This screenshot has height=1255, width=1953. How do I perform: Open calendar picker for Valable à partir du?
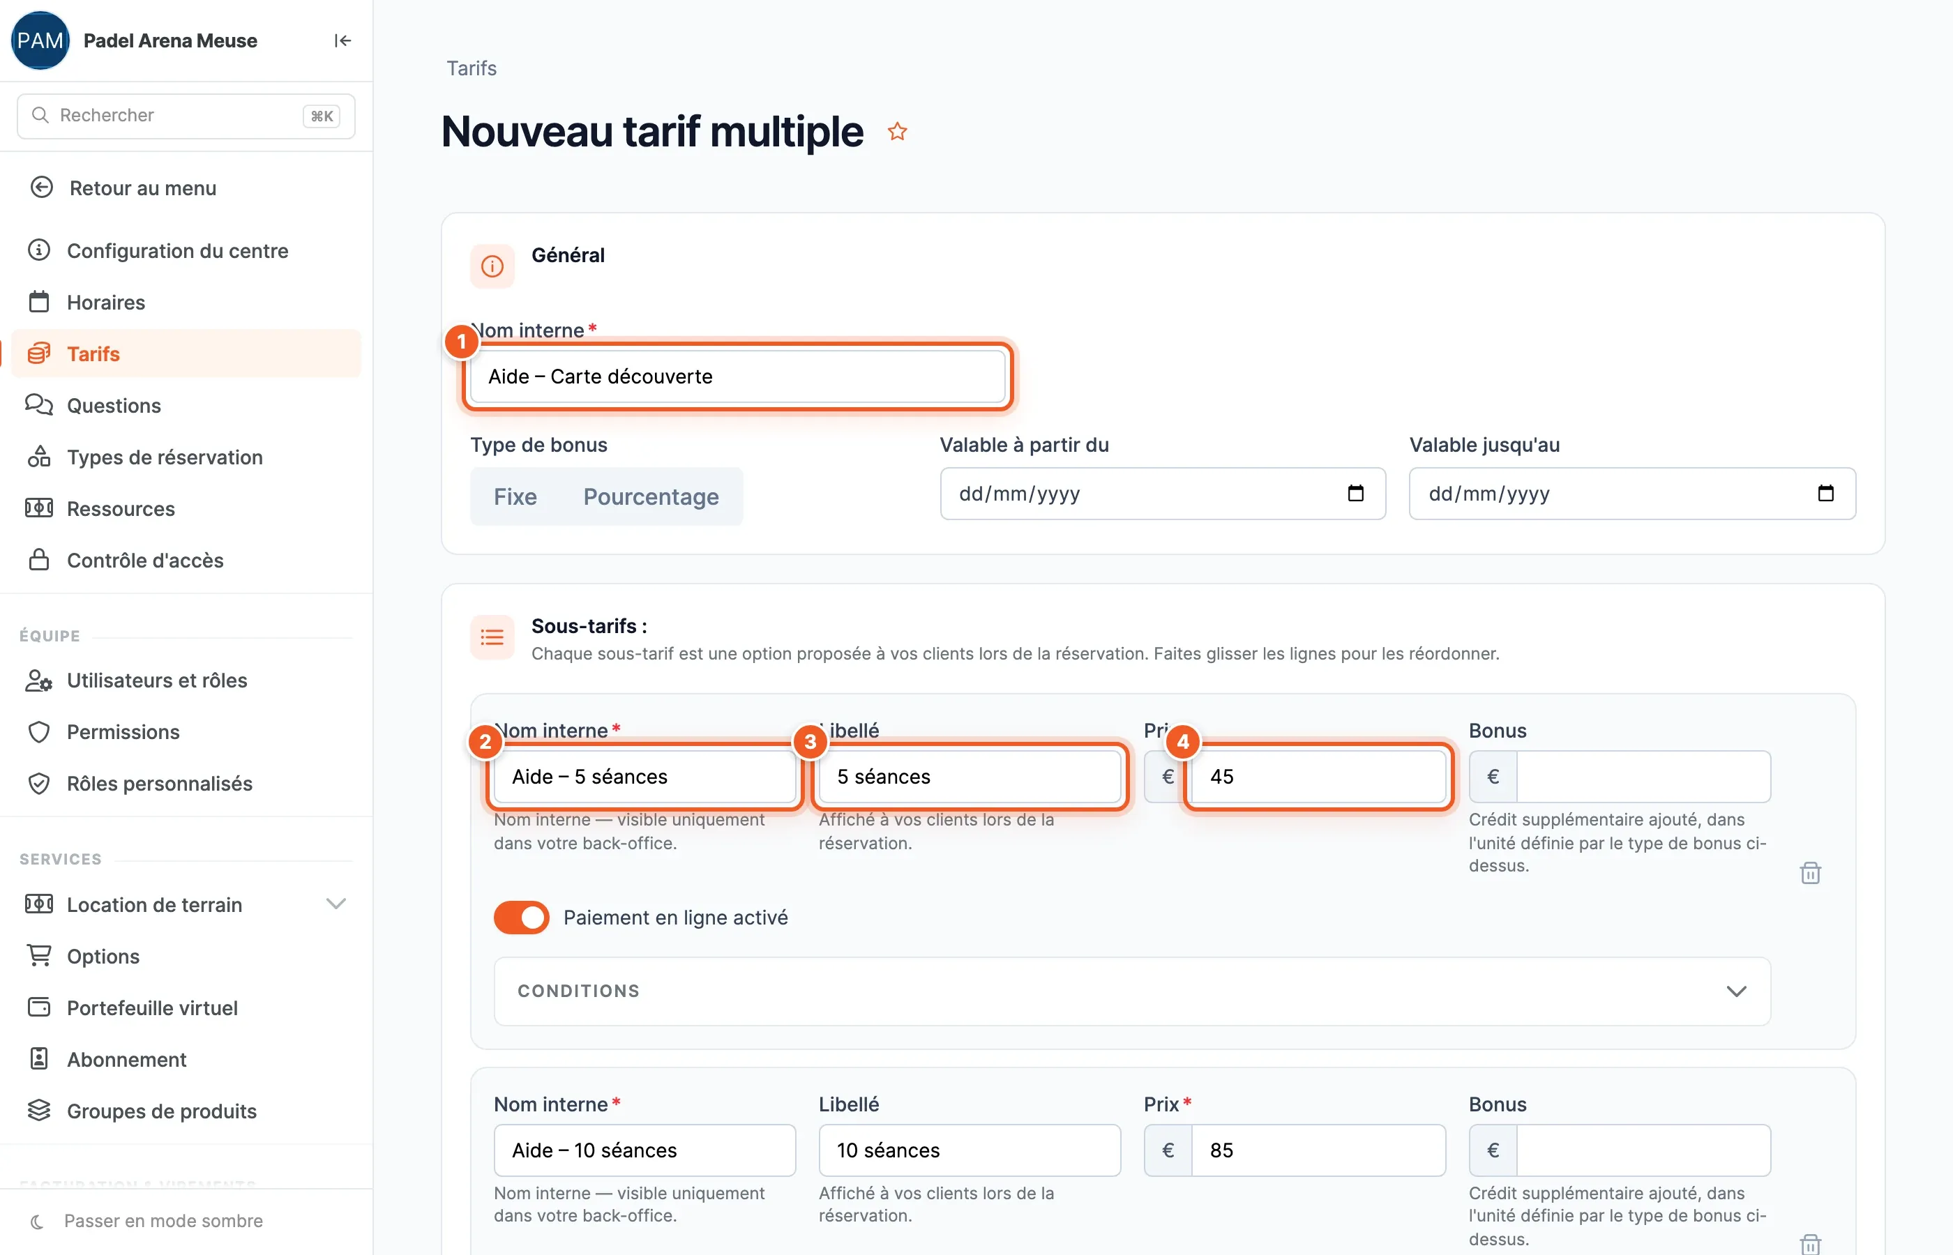click(1355, 493)
